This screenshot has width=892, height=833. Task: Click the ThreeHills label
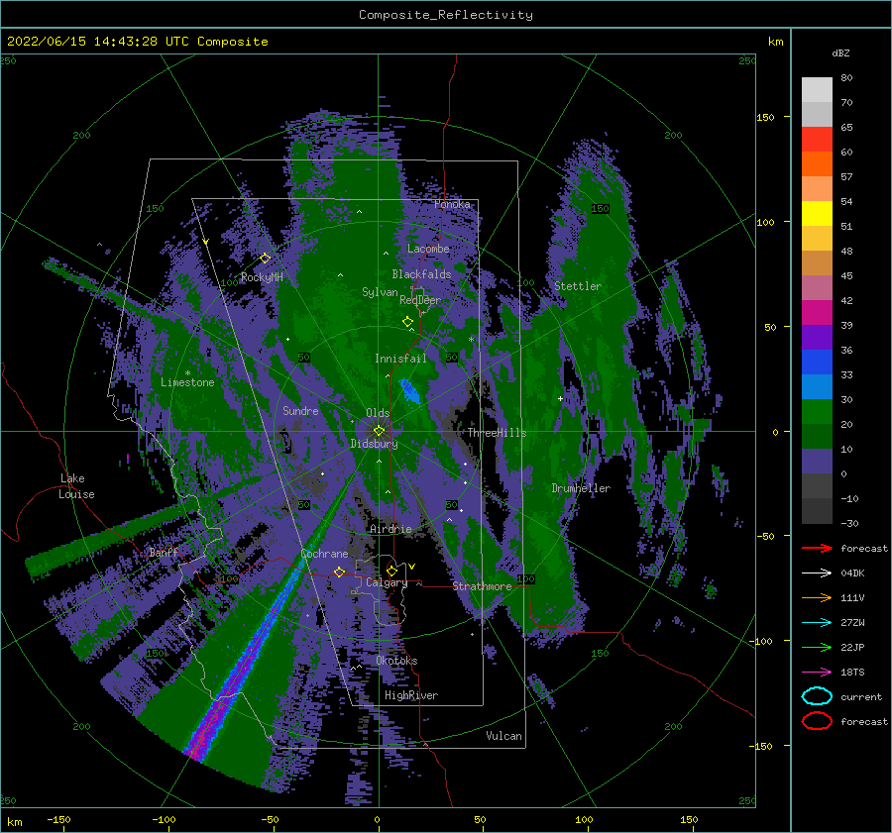[x=498, y=433]
